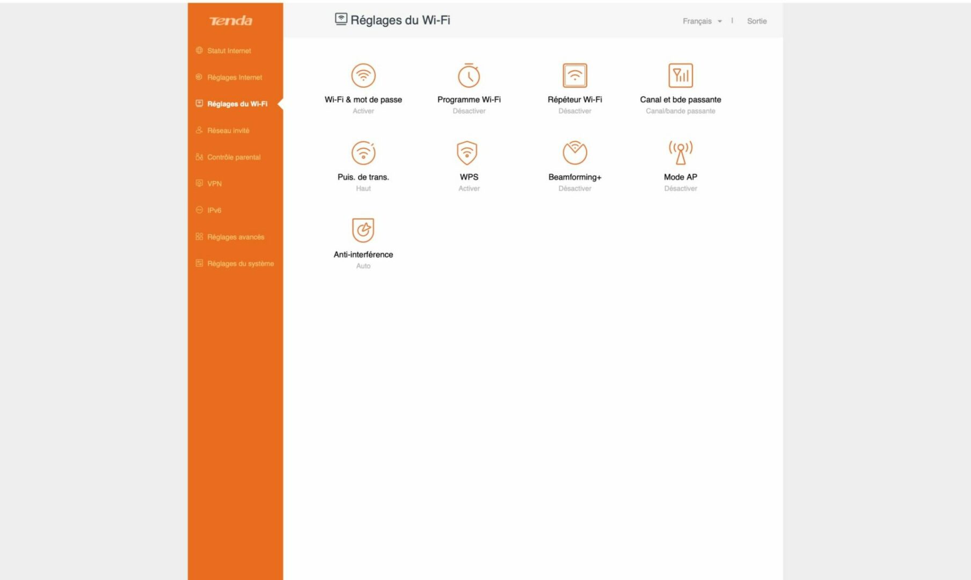The image size is (971, 580).
Task: Open the Anti-interférence shield icon
Action: [x=363, y=230]
